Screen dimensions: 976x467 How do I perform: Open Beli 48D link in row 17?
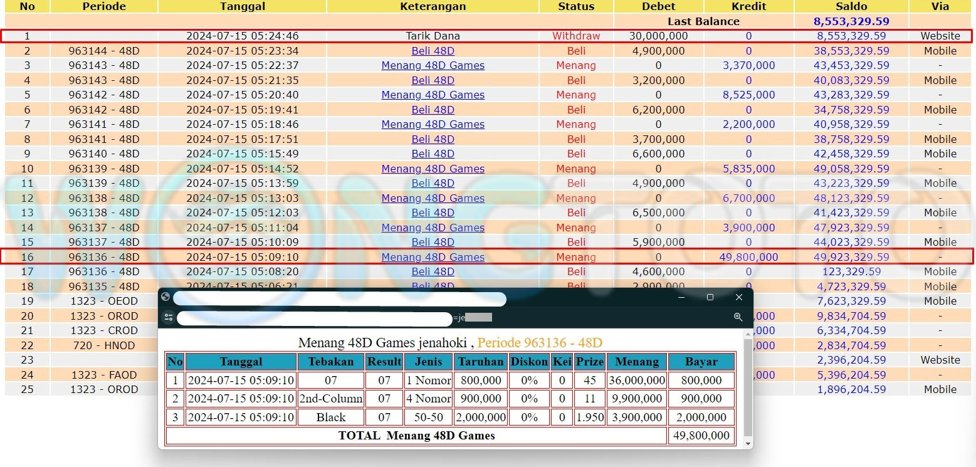pos(433,271)
